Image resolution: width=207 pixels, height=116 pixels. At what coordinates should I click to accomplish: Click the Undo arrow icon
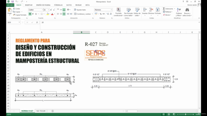tap(16, 1)
